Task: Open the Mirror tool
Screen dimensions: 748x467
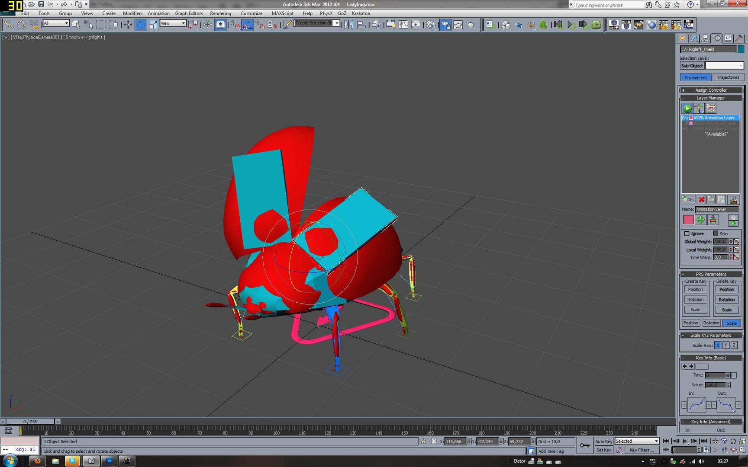Action: [x=348, y=25]
